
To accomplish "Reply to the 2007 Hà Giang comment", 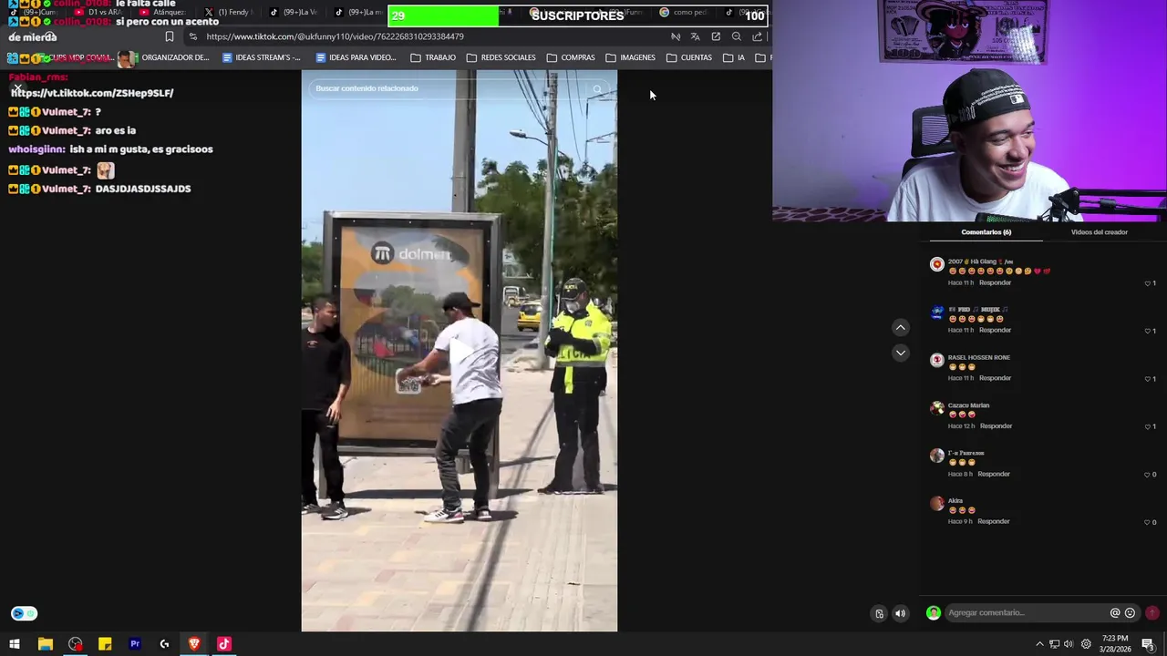I will tap(995, 282).
